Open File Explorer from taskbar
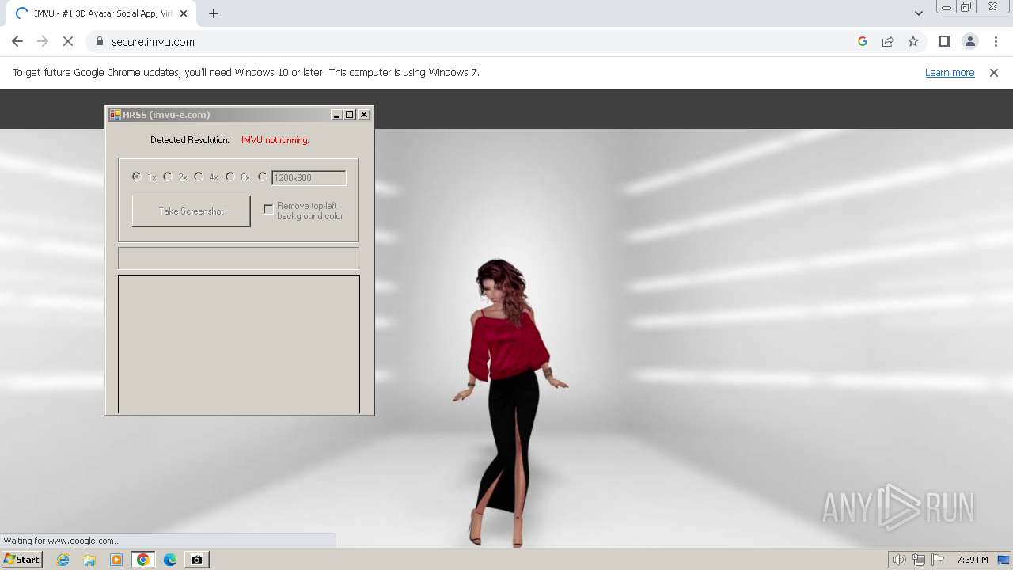Screen dimensions: 1013x570 tap(89, 560)
